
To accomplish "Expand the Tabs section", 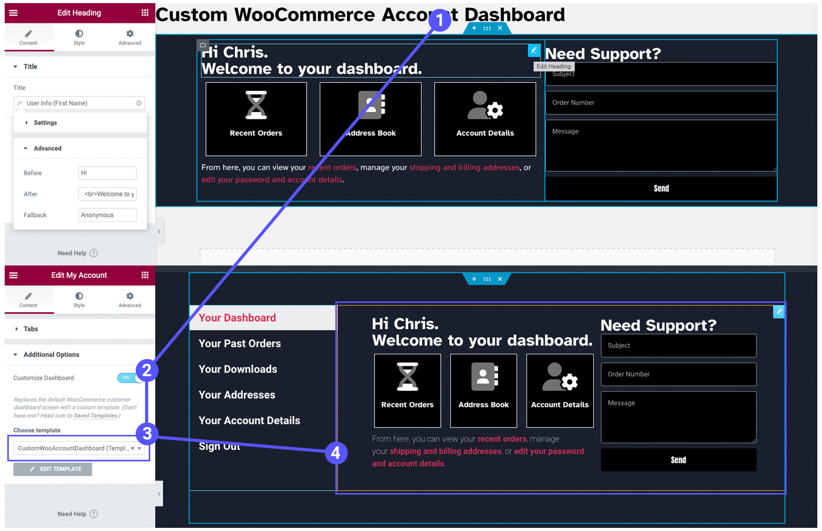I will tap(80, 329).
